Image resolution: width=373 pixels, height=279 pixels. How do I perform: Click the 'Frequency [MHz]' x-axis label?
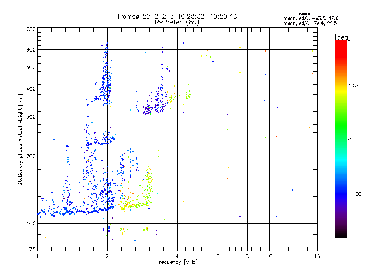[x=177, y=262]
